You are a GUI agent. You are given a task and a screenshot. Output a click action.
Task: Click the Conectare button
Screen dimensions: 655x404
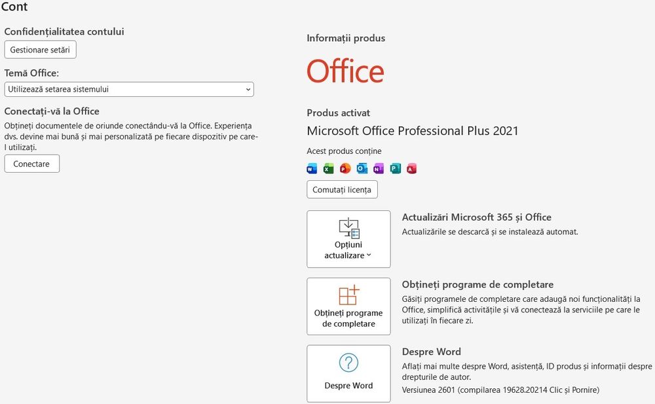tap(31, 164)
